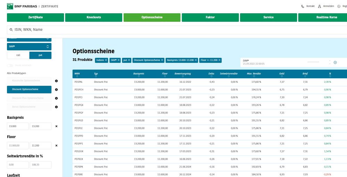
Task: Select the put option type
Action: [x=40, y=55]
